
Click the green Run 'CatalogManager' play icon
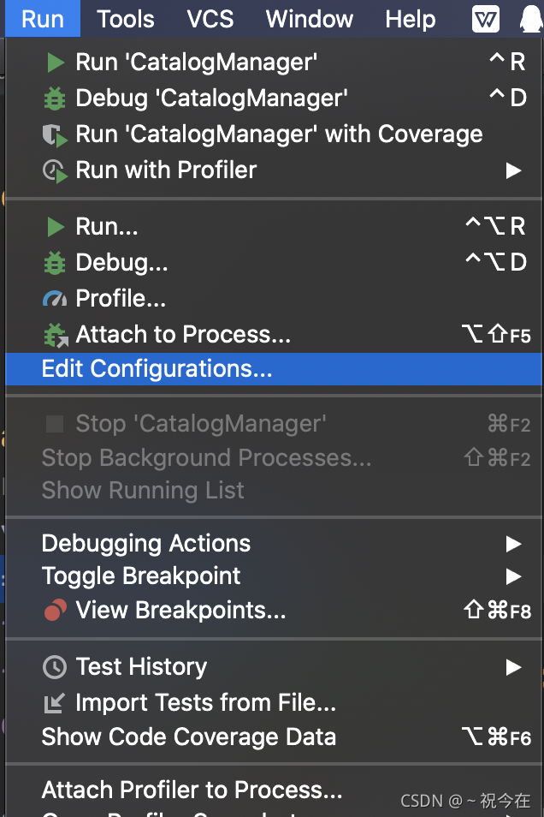[55, 62]
